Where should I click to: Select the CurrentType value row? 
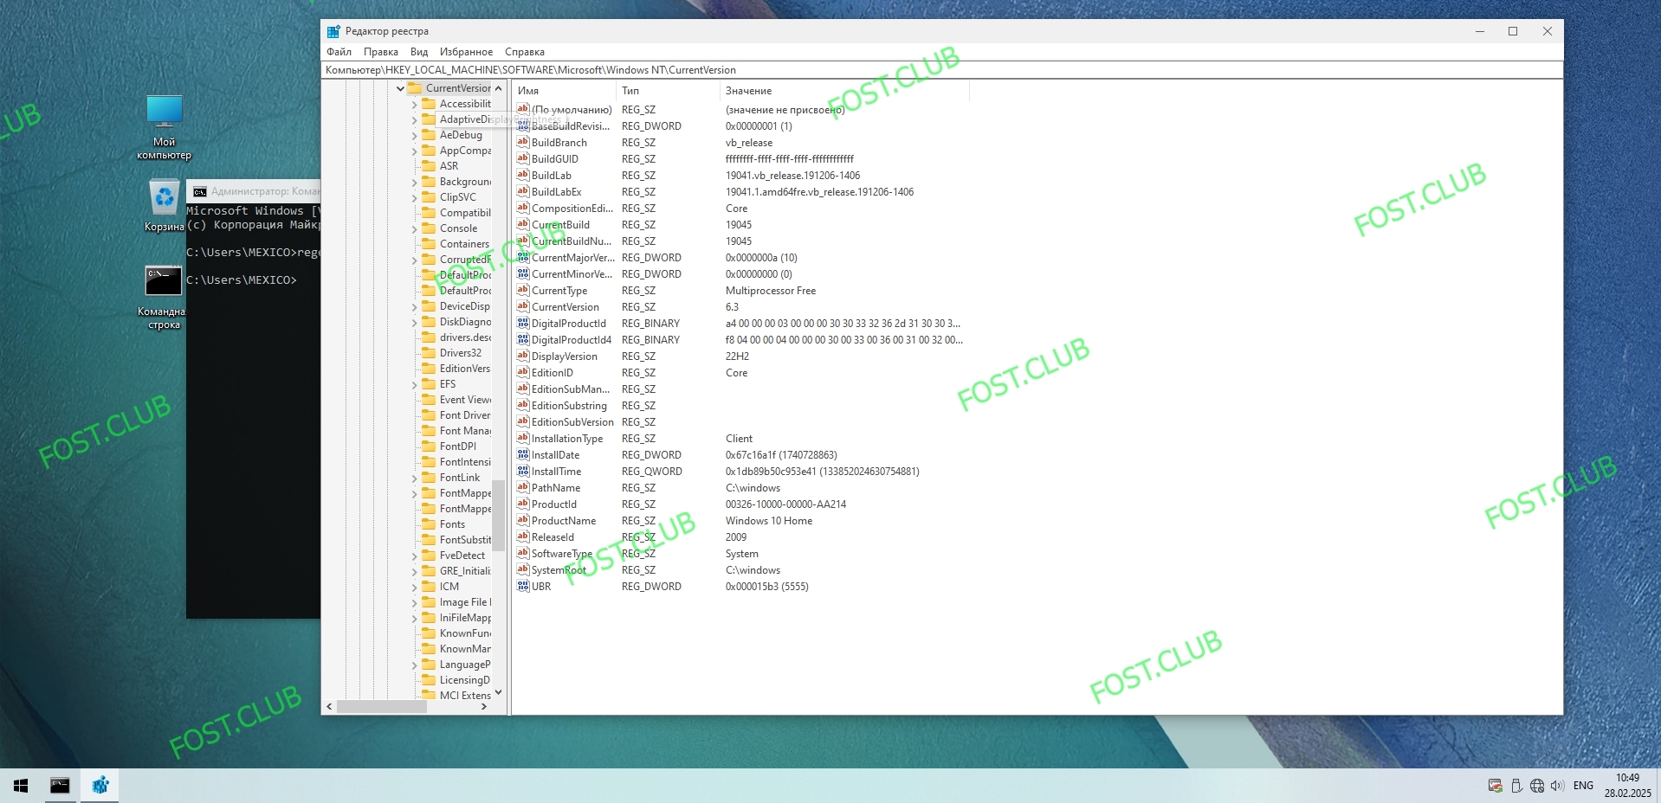[740, 290]
